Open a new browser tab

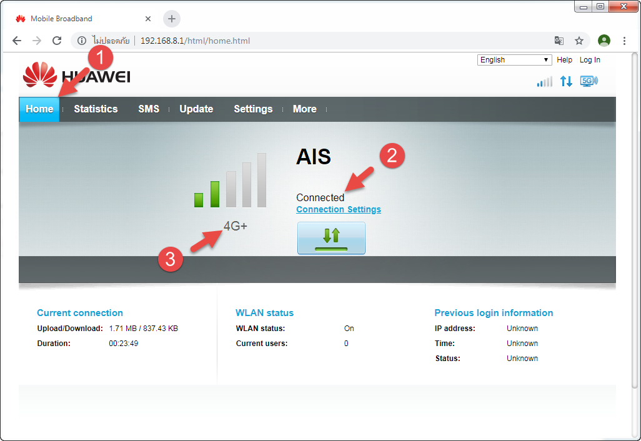pos(172,18)
